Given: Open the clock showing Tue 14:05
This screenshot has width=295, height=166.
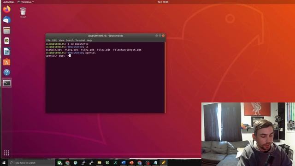Looking at the screenshot, I should (x=163, y=2).
